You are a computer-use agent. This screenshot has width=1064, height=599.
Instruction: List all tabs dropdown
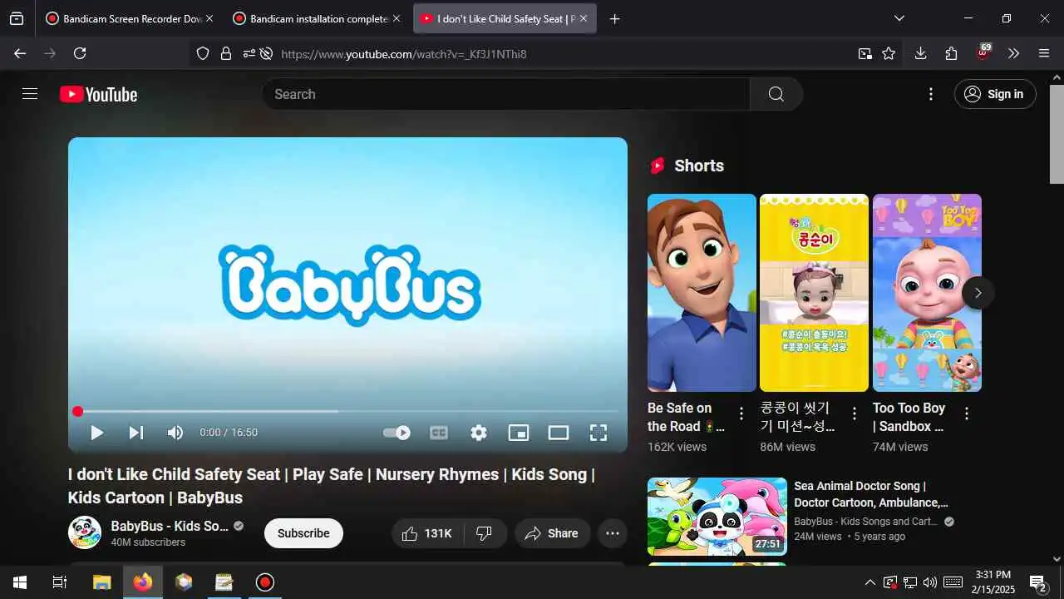(899, 18)
